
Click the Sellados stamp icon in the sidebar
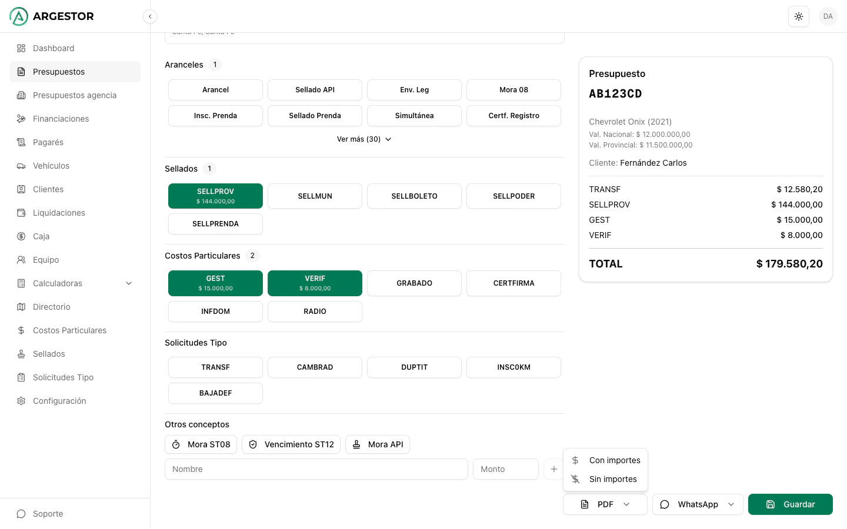[21, 354]
